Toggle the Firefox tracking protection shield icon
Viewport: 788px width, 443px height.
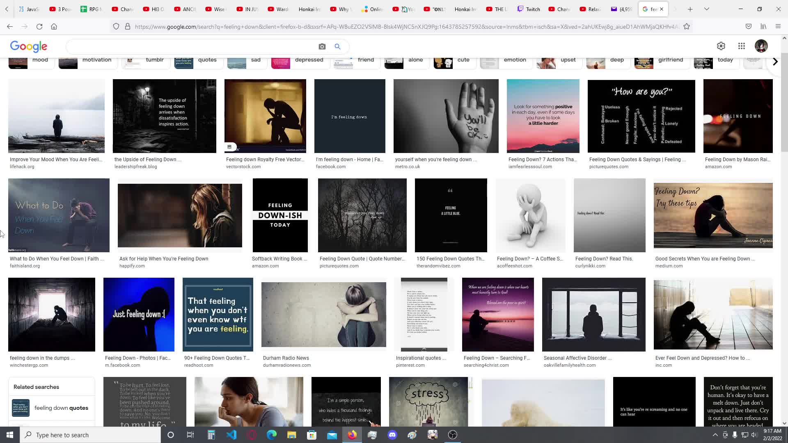(x=116, y=27)
